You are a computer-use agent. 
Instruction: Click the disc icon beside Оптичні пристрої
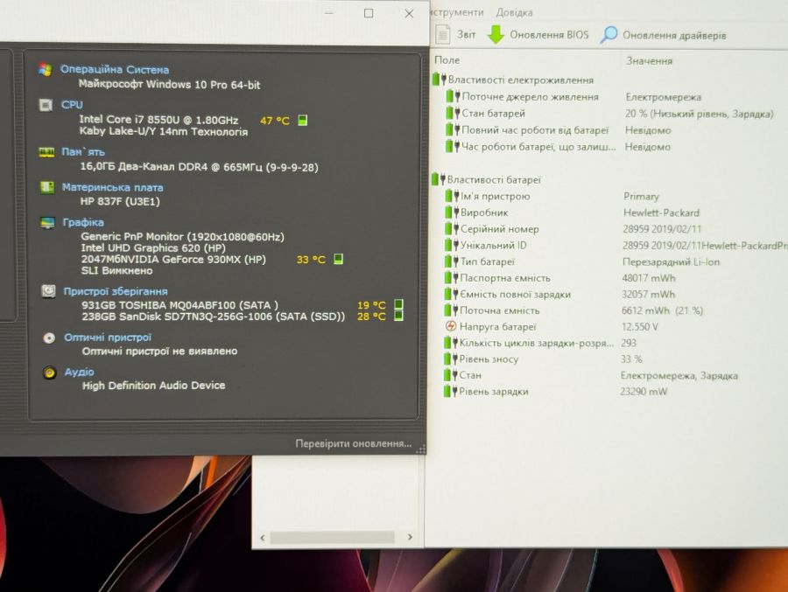pos(49,338)
